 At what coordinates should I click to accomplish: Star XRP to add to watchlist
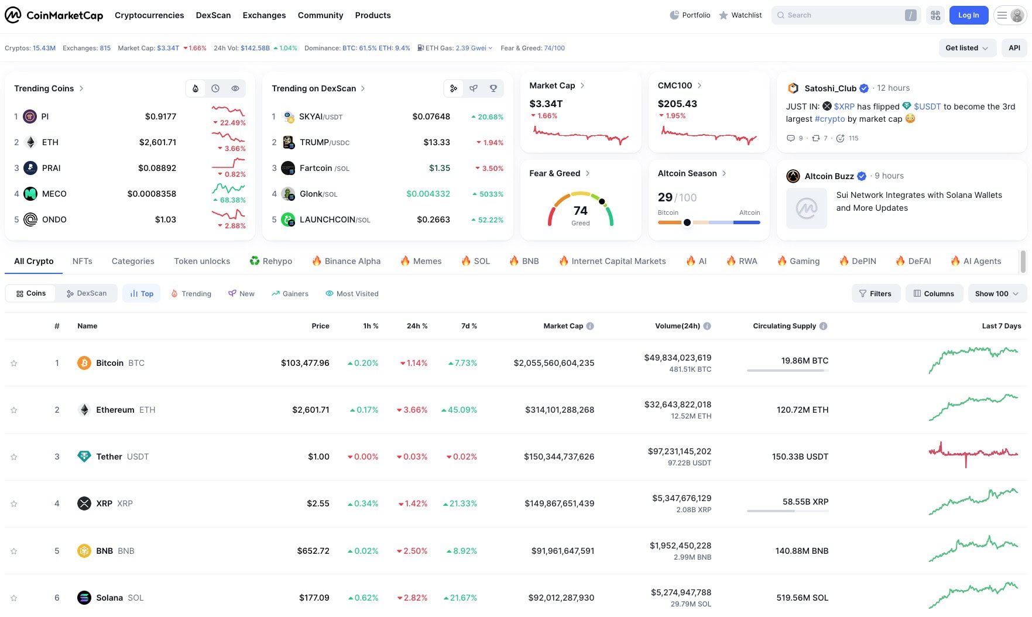pos(14,504)
